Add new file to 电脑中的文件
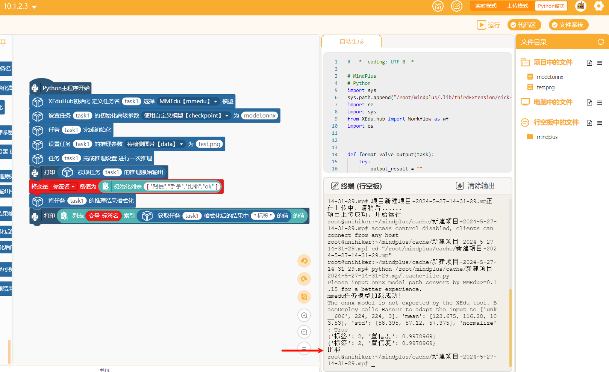 (589, 102)
